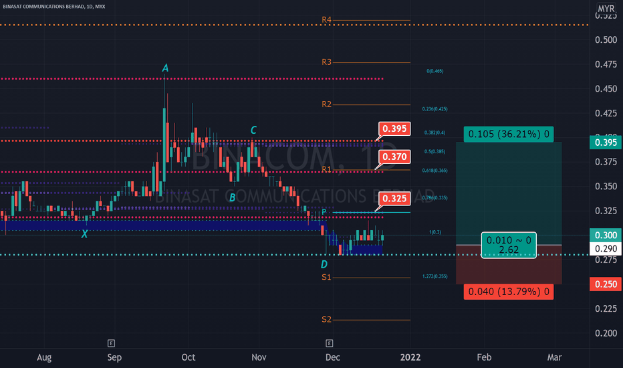The height and width of the screenshot is (368, 623).
Task: Click the Mar label on time axis
Action: [x=554, y=358]
